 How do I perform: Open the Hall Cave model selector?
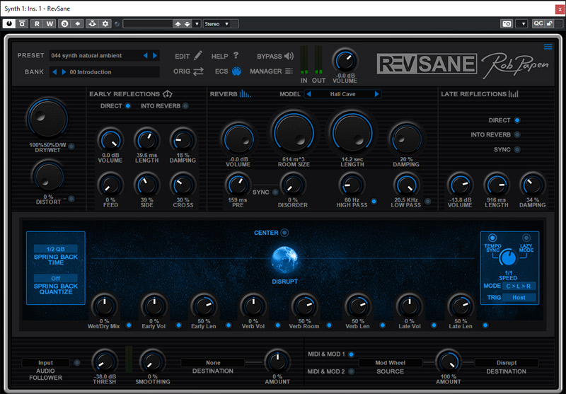click(x=342, y=94)
